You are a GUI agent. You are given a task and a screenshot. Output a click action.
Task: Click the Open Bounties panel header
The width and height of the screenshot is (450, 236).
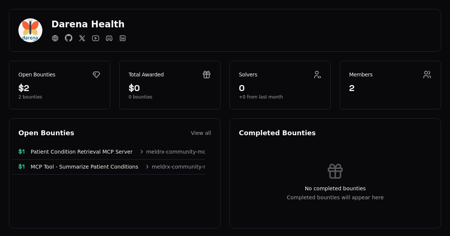point(46,133)
